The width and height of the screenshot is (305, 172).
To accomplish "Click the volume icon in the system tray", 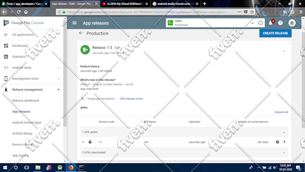I will tap(274, 168).
